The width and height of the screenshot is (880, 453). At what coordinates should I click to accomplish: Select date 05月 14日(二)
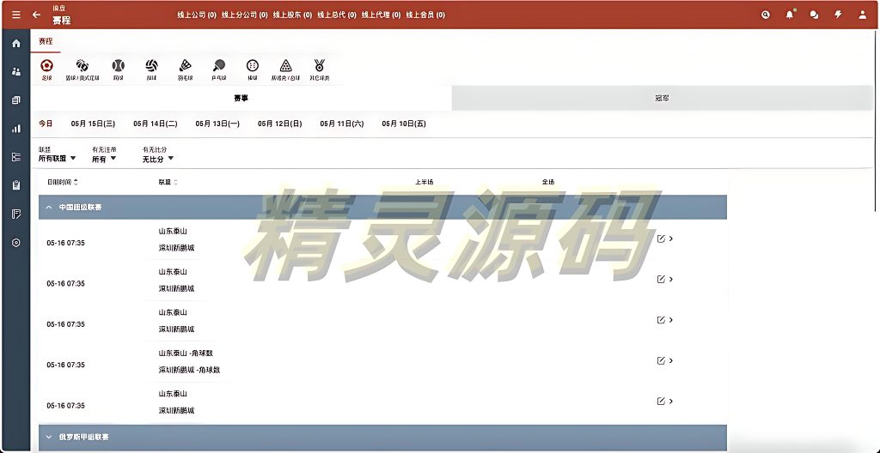pos(155,124)
